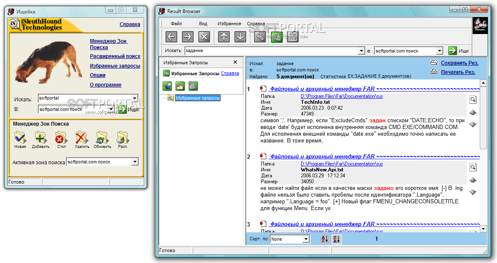The width and height of the screenshot is (497, 263).
Task: Click the Удалить zone icon
Action: pos(82,137)
